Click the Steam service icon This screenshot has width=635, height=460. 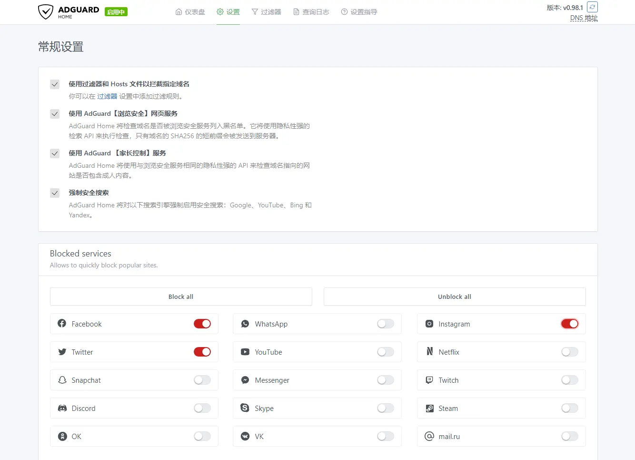click(429, 408)
